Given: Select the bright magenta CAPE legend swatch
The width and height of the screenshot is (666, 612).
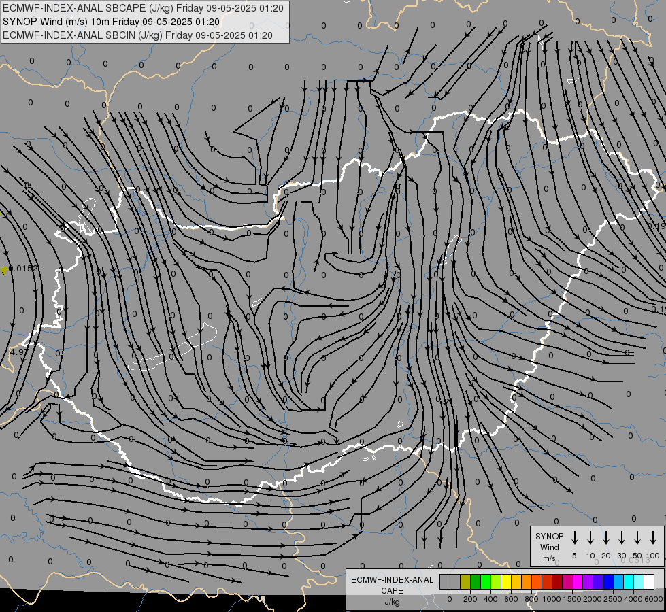Looking at the screenshot, I should tap(578, 581).
